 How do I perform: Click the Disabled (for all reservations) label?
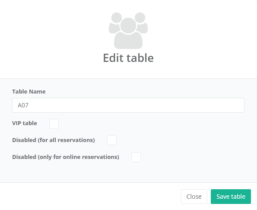[54, 140]
